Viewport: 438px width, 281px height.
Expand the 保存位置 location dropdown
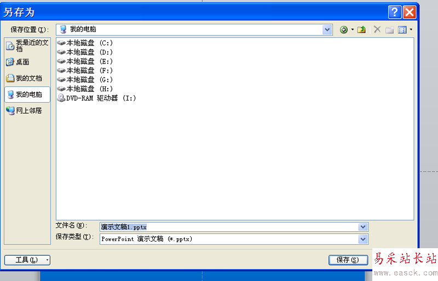point(327,30)
